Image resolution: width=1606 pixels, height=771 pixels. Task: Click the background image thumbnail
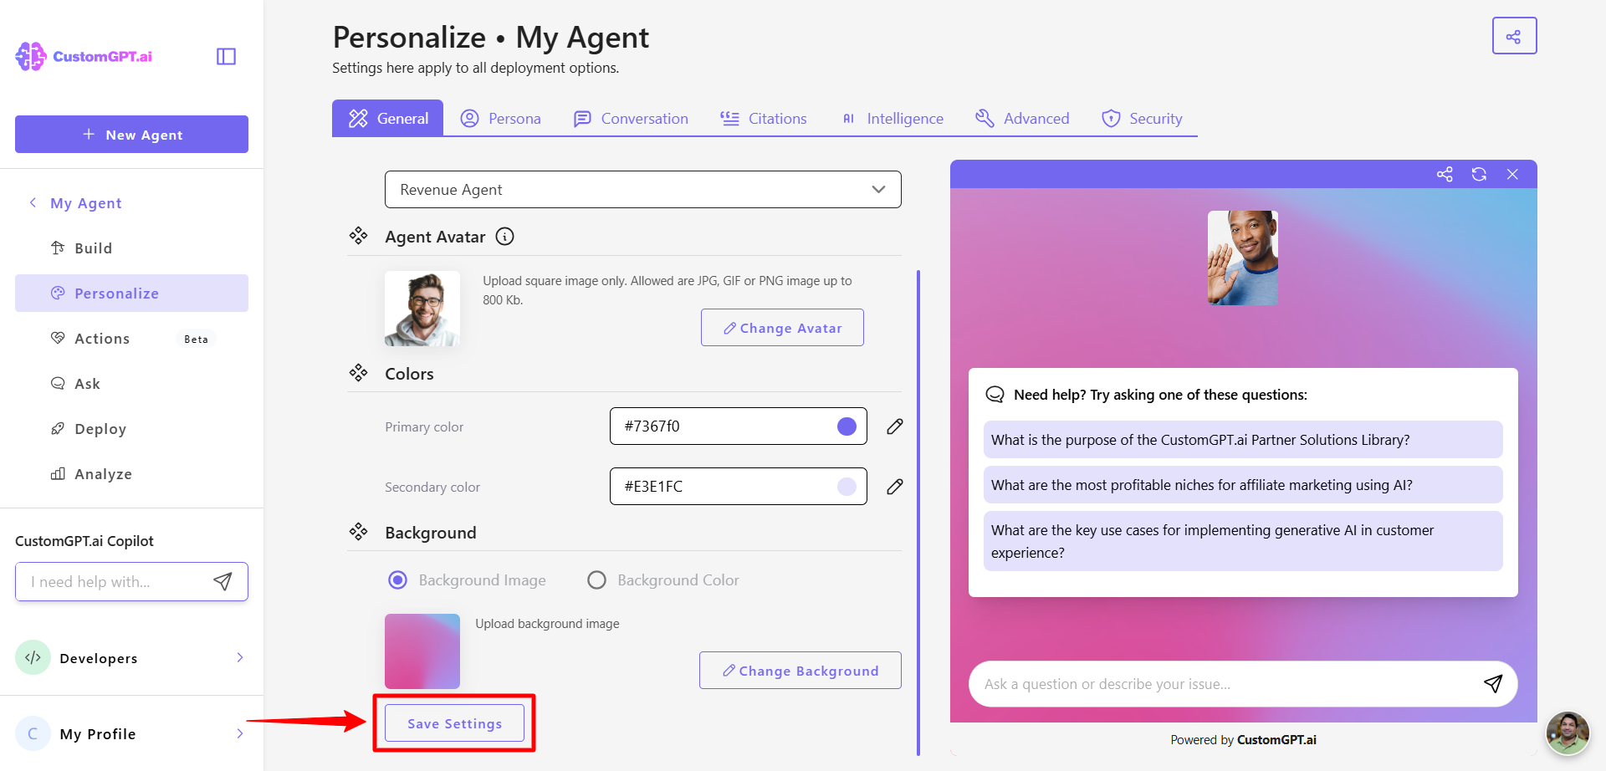422,651
